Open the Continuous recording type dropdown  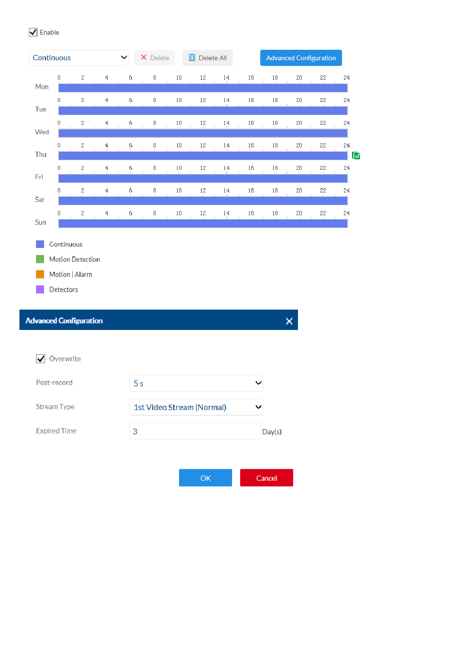(79, 58)
